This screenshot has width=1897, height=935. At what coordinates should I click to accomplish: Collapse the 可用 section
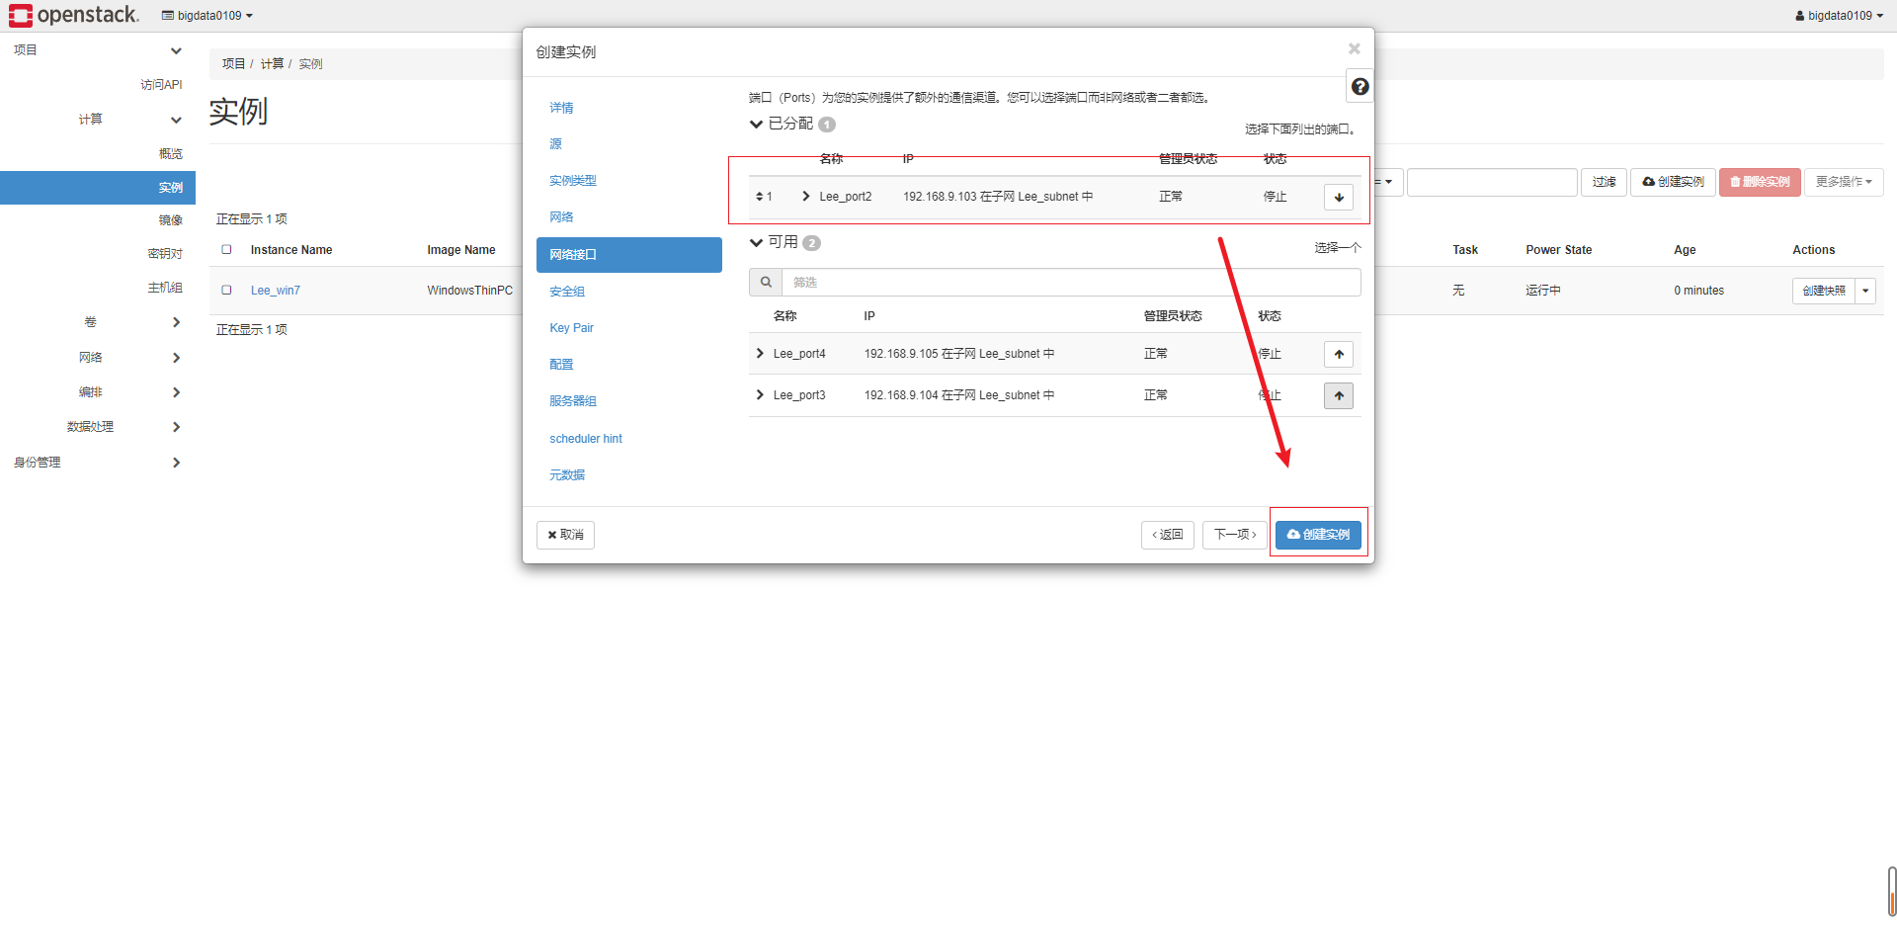click(757, 242)
